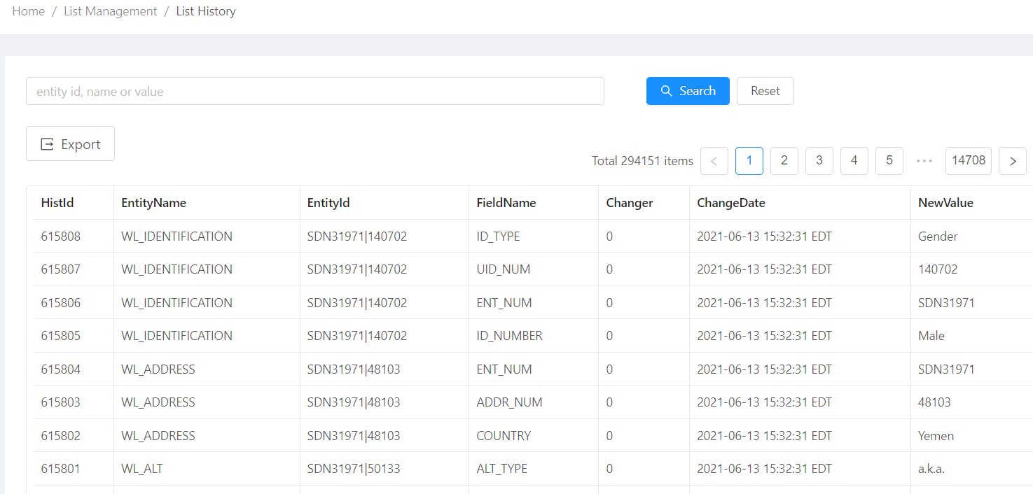Export the list history
This screenshot has width=1033, height=494.
pos(70,143)
